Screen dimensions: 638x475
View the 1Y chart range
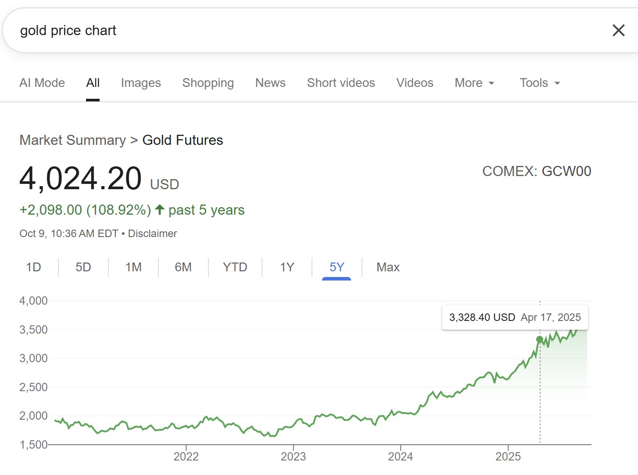(x=287, y=267)
